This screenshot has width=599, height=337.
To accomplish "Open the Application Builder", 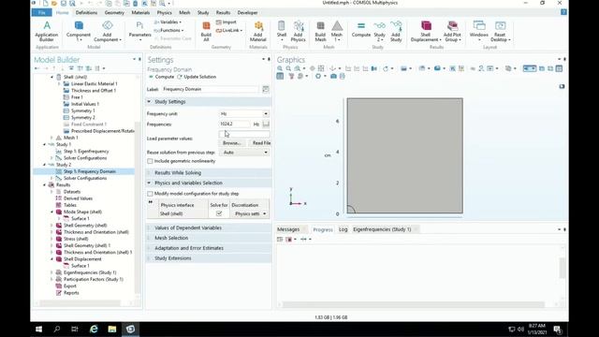I will coord(47,31).
